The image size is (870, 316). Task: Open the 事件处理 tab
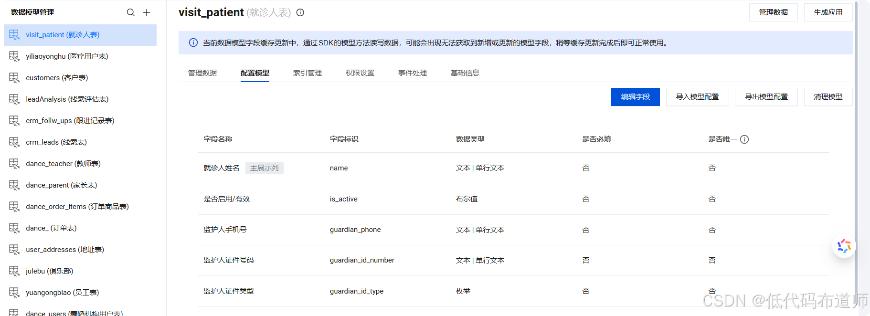point(413,73)
